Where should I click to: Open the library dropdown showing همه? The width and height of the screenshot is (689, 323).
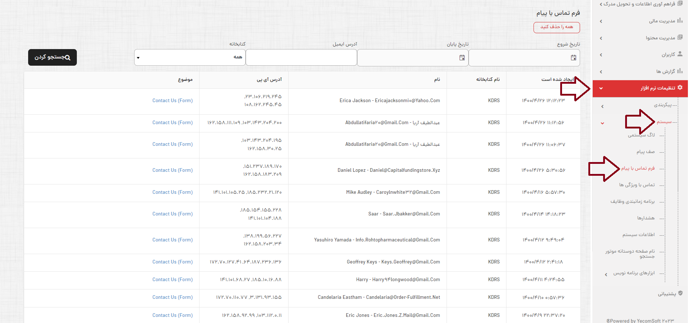[x=190, y=58]
